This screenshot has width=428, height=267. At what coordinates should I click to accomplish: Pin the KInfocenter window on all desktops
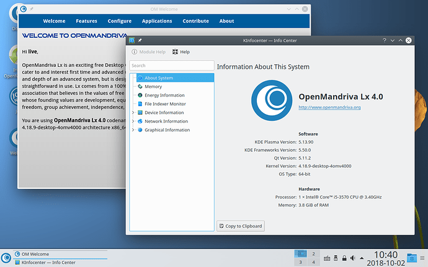point(140,40)
